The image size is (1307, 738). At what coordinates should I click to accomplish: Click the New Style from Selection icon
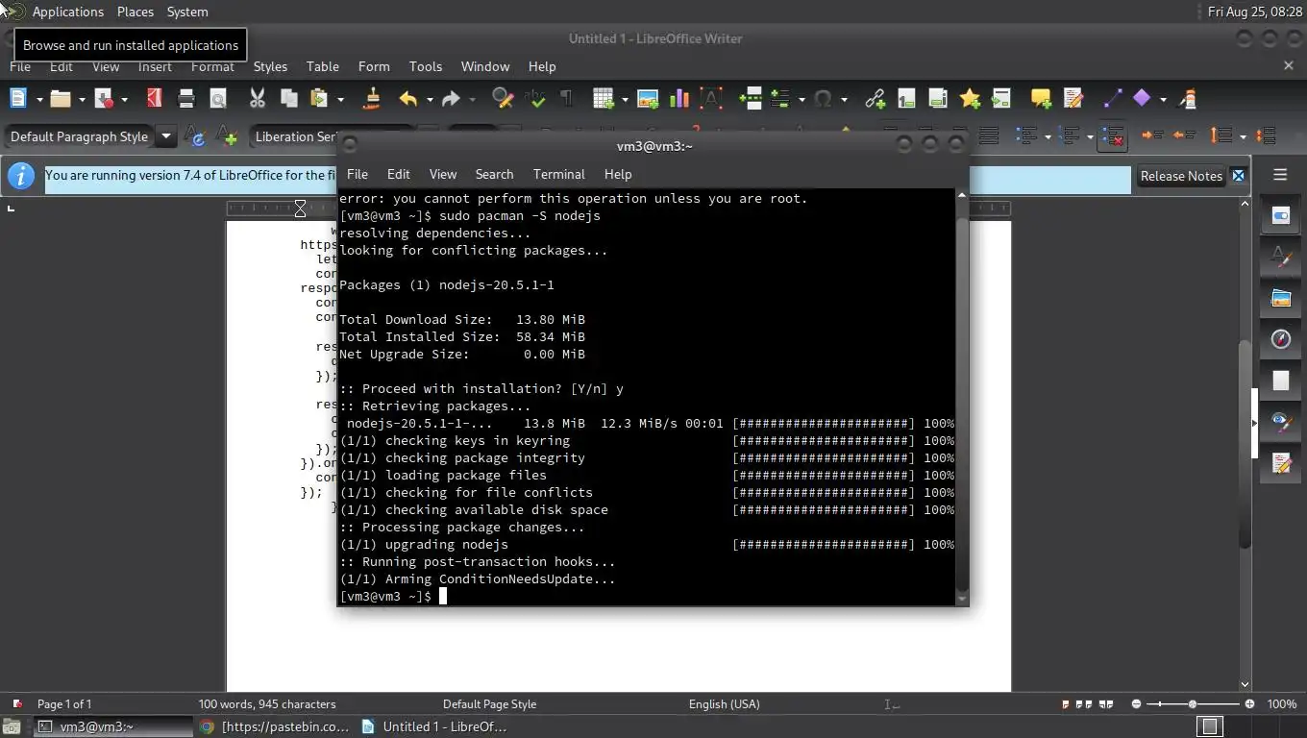point(228,136)
